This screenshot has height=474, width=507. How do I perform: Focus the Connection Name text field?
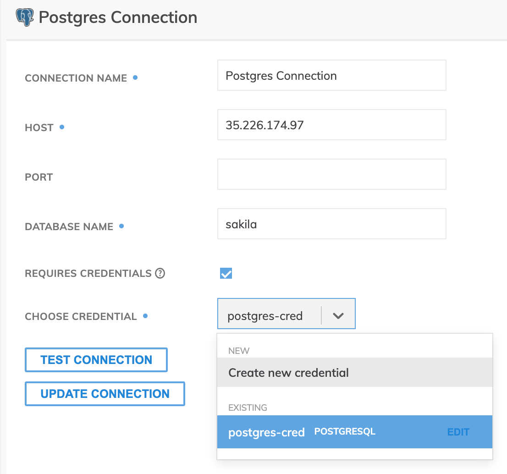(331, 76)
